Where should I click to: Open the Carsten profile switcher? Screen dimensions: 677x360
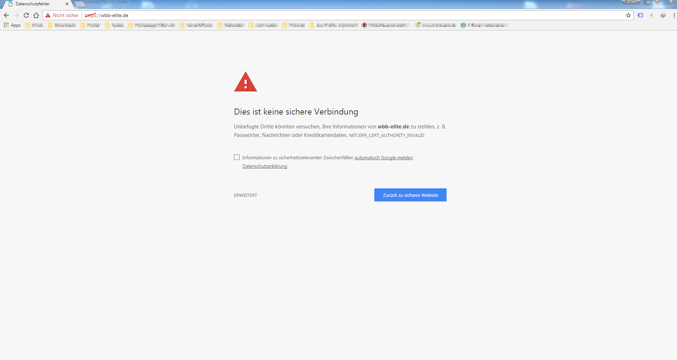pos(631,2)
